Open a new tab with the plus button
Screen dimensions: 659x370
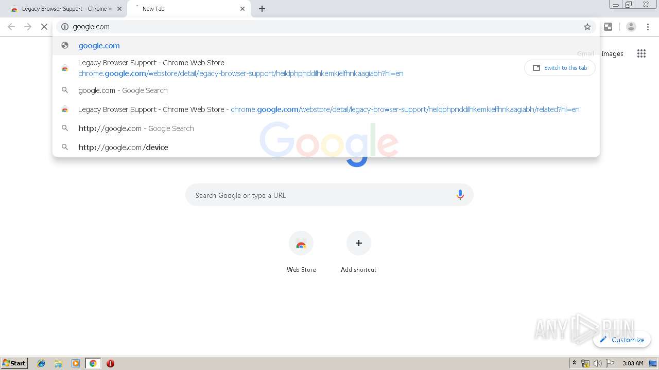point(262,9)
